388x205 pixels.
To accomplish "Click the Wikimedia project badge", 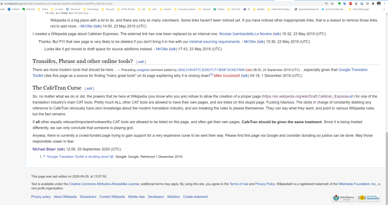I will pyautogui.click(x=343, y=198).
